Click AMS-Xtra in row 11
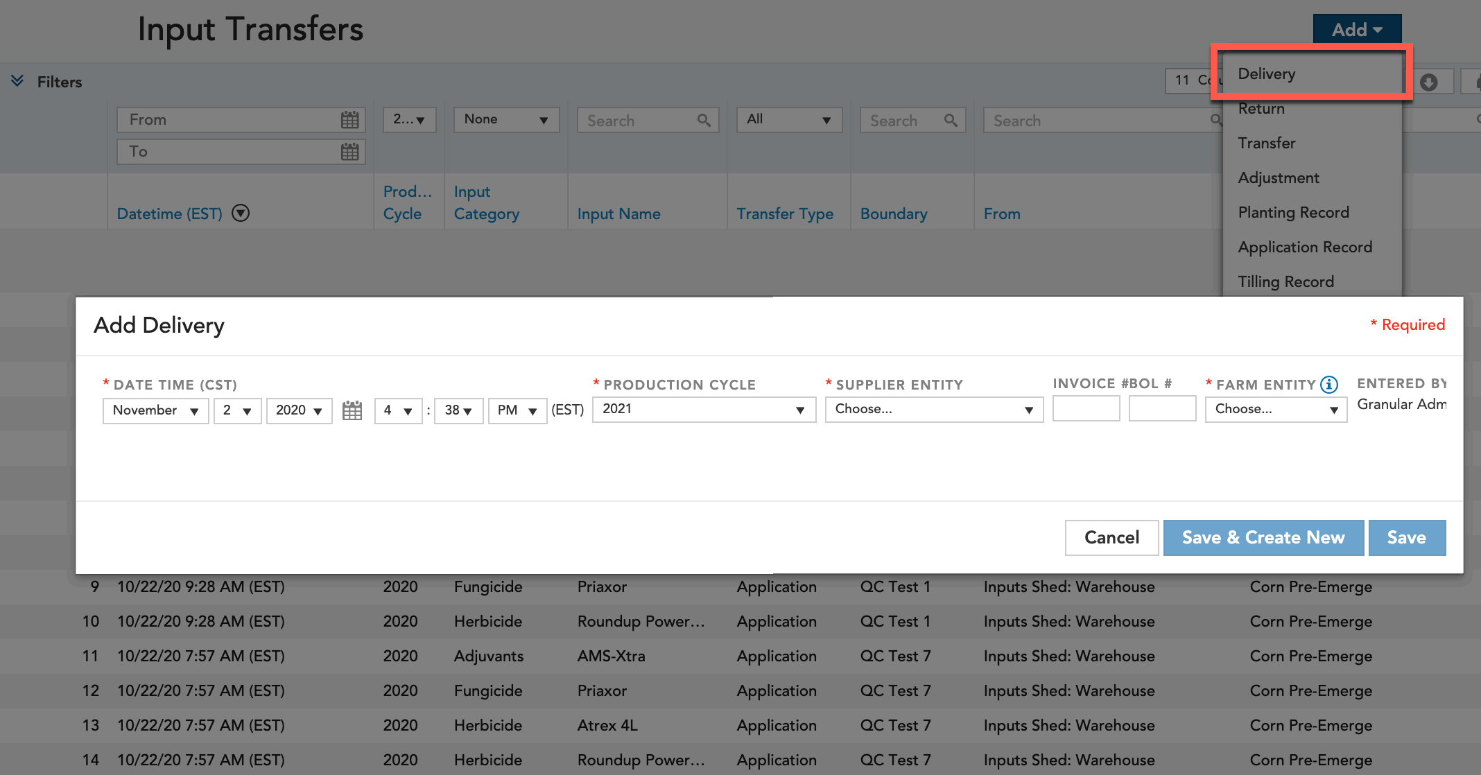 (611, 656)
